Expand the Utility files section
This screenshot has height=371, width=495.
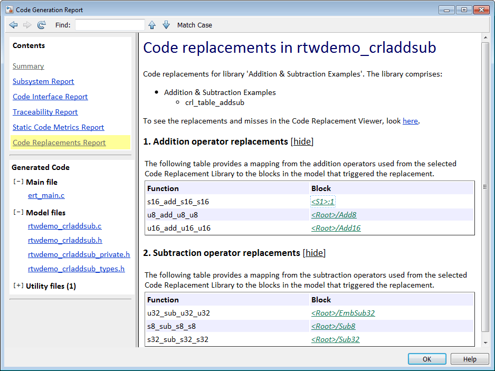18,286
